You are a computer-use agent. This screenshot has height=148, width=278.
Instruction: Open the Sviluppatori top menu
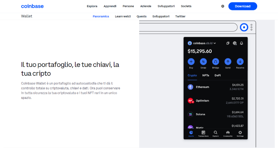coord(166,6)
